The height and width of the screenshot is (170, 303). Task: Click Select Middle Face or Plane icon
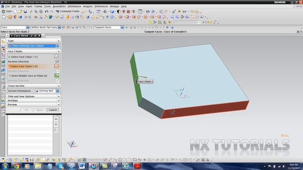coord(57,76)
